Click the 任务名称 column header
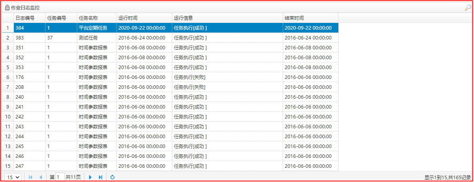Image resolution: width=474 pixels, height=182 pixels. (88, 18)
